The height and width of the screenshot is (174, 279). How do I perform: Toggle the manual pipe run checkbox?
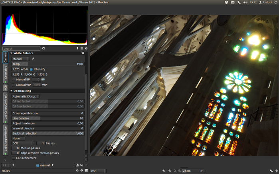coord(38,165)
